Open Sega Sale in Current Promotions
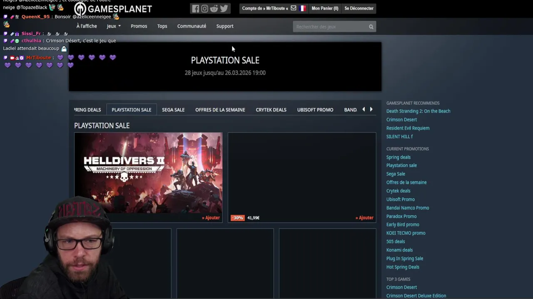 click(396, 174)
